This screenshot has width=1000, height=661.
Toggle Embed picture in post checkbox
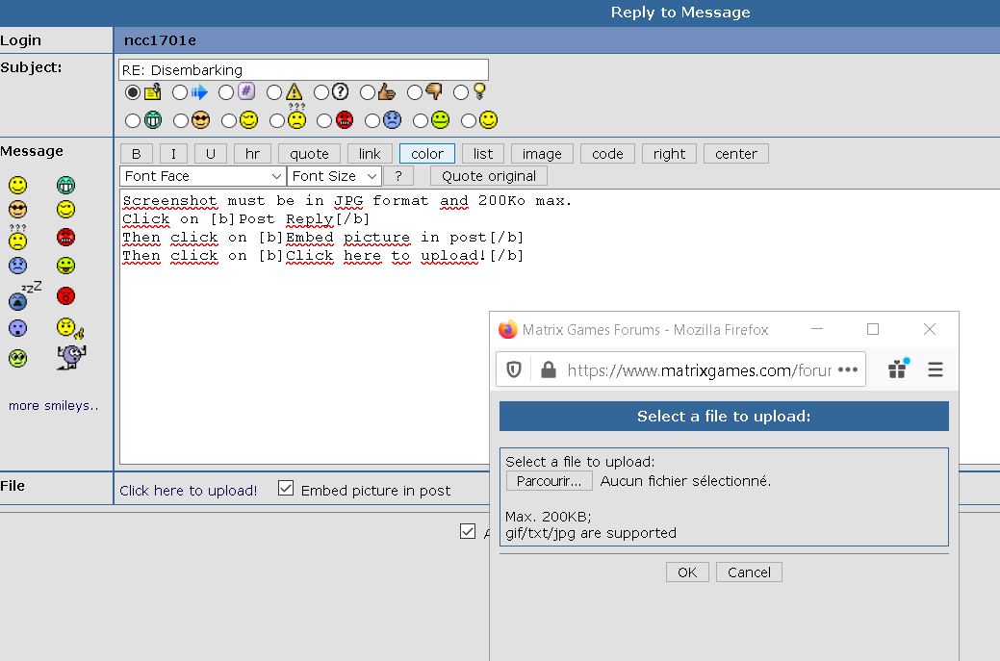click(286, 488)
